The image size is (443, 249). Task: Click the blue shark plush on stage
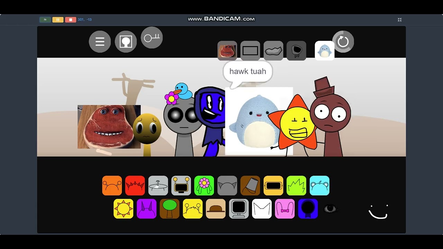[x=259, y=121]
